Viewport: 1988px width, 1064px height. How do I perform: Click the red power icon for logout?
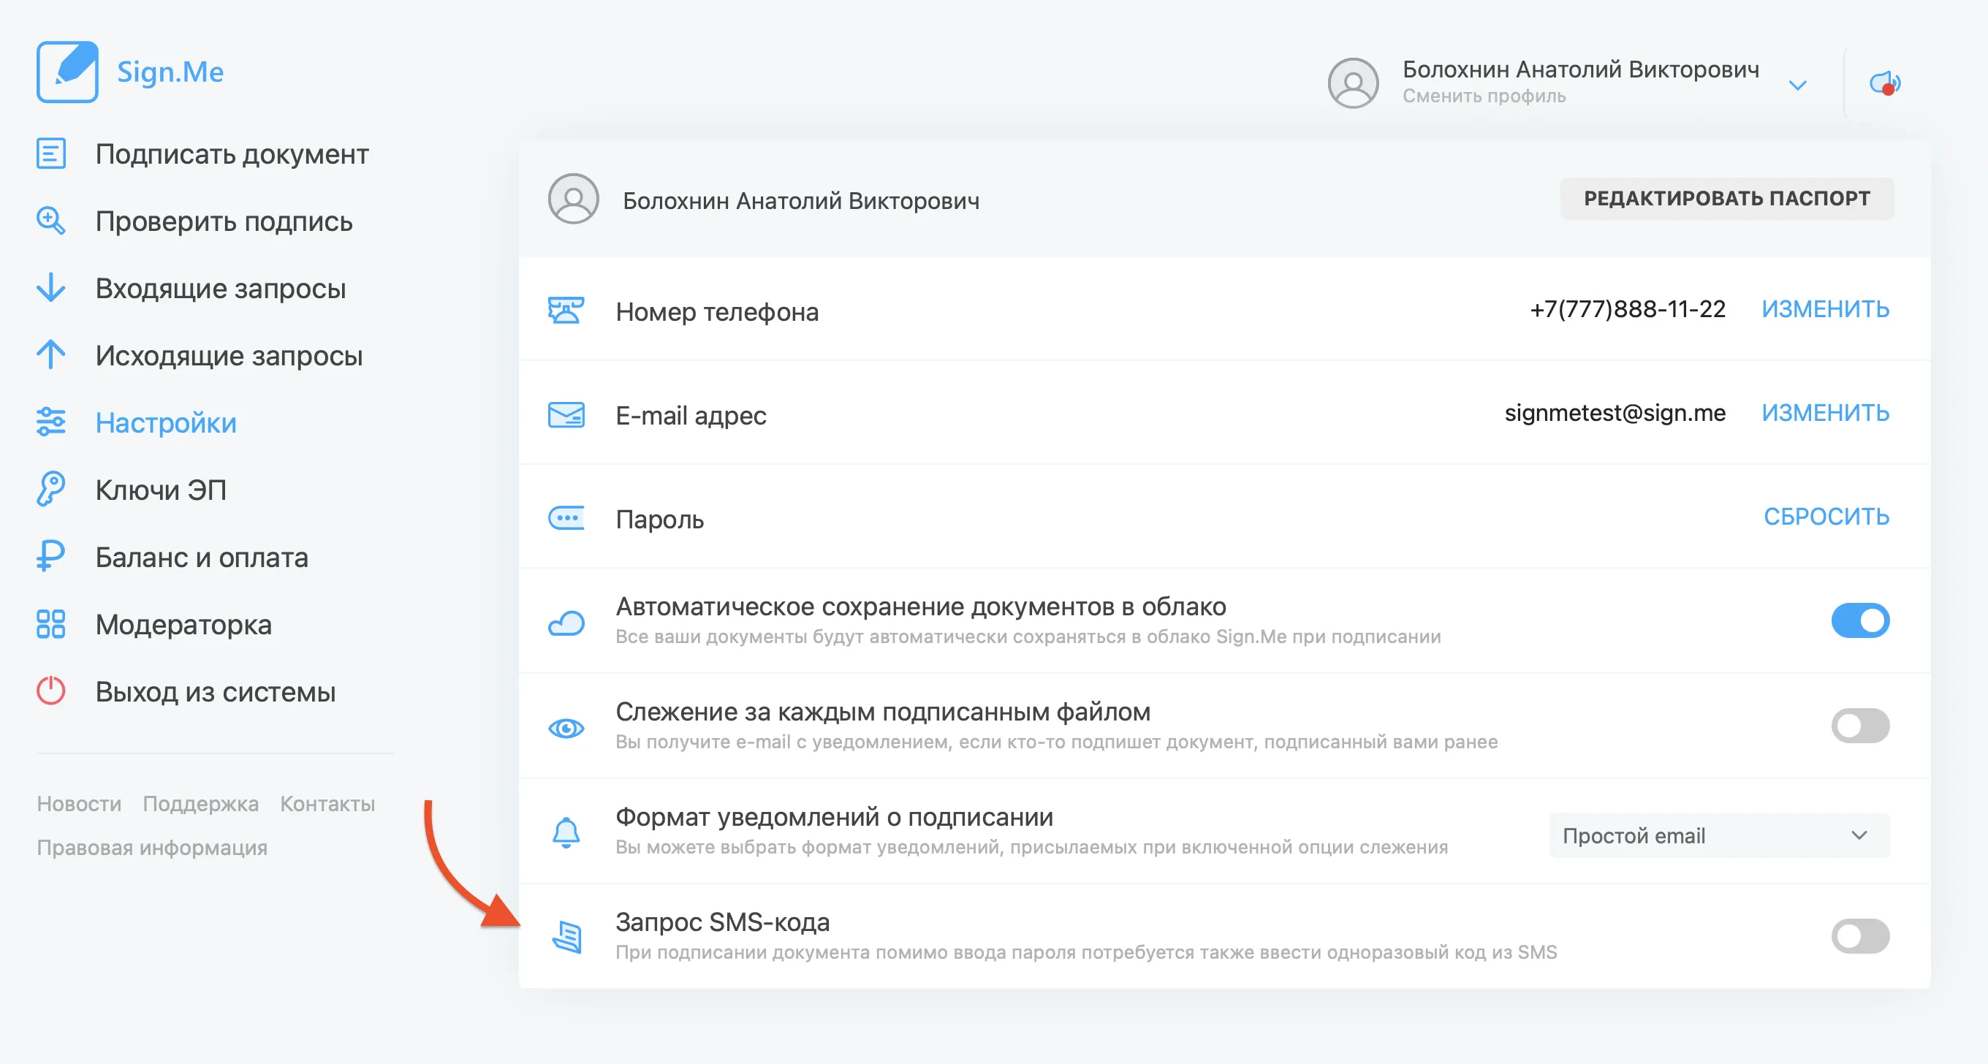tap(51, 691)
